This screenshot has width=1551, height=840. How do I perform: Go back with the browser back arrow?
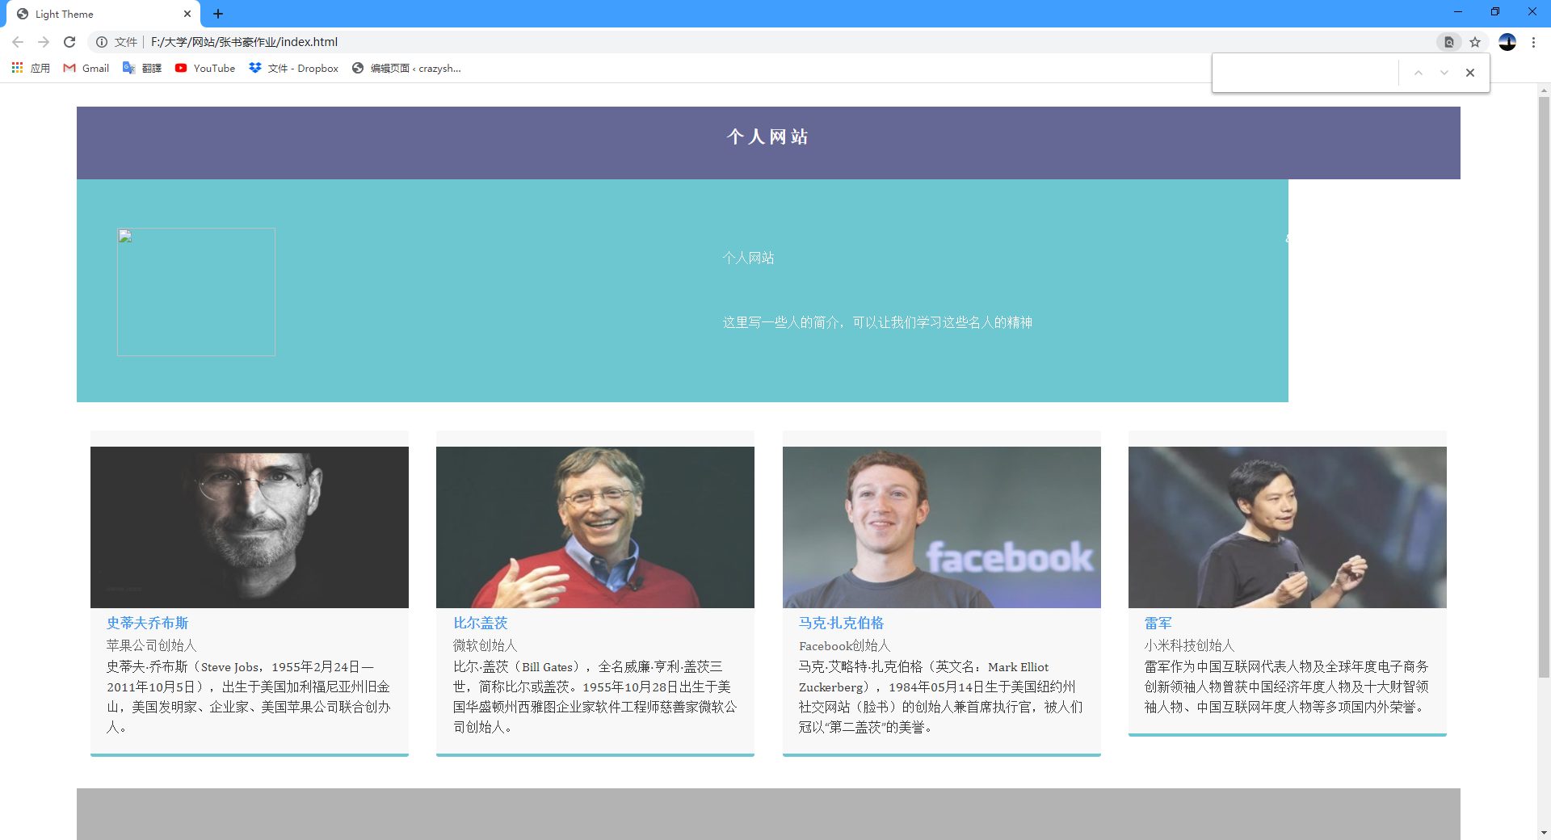(x=18, y=42)
